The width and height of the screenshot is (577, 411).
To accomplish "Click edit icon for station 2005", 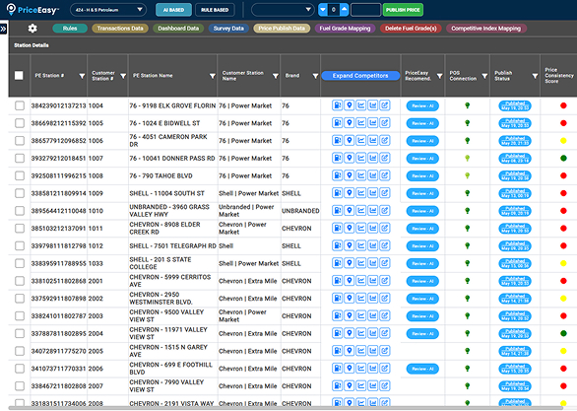I will click(x=385, y=351).
